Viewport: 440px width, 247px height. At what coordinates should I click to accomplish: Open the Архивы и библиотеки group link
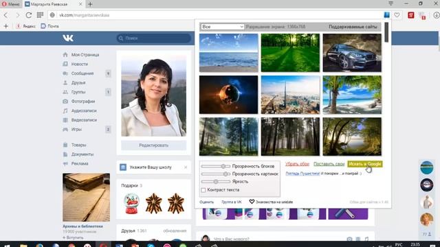82,226
